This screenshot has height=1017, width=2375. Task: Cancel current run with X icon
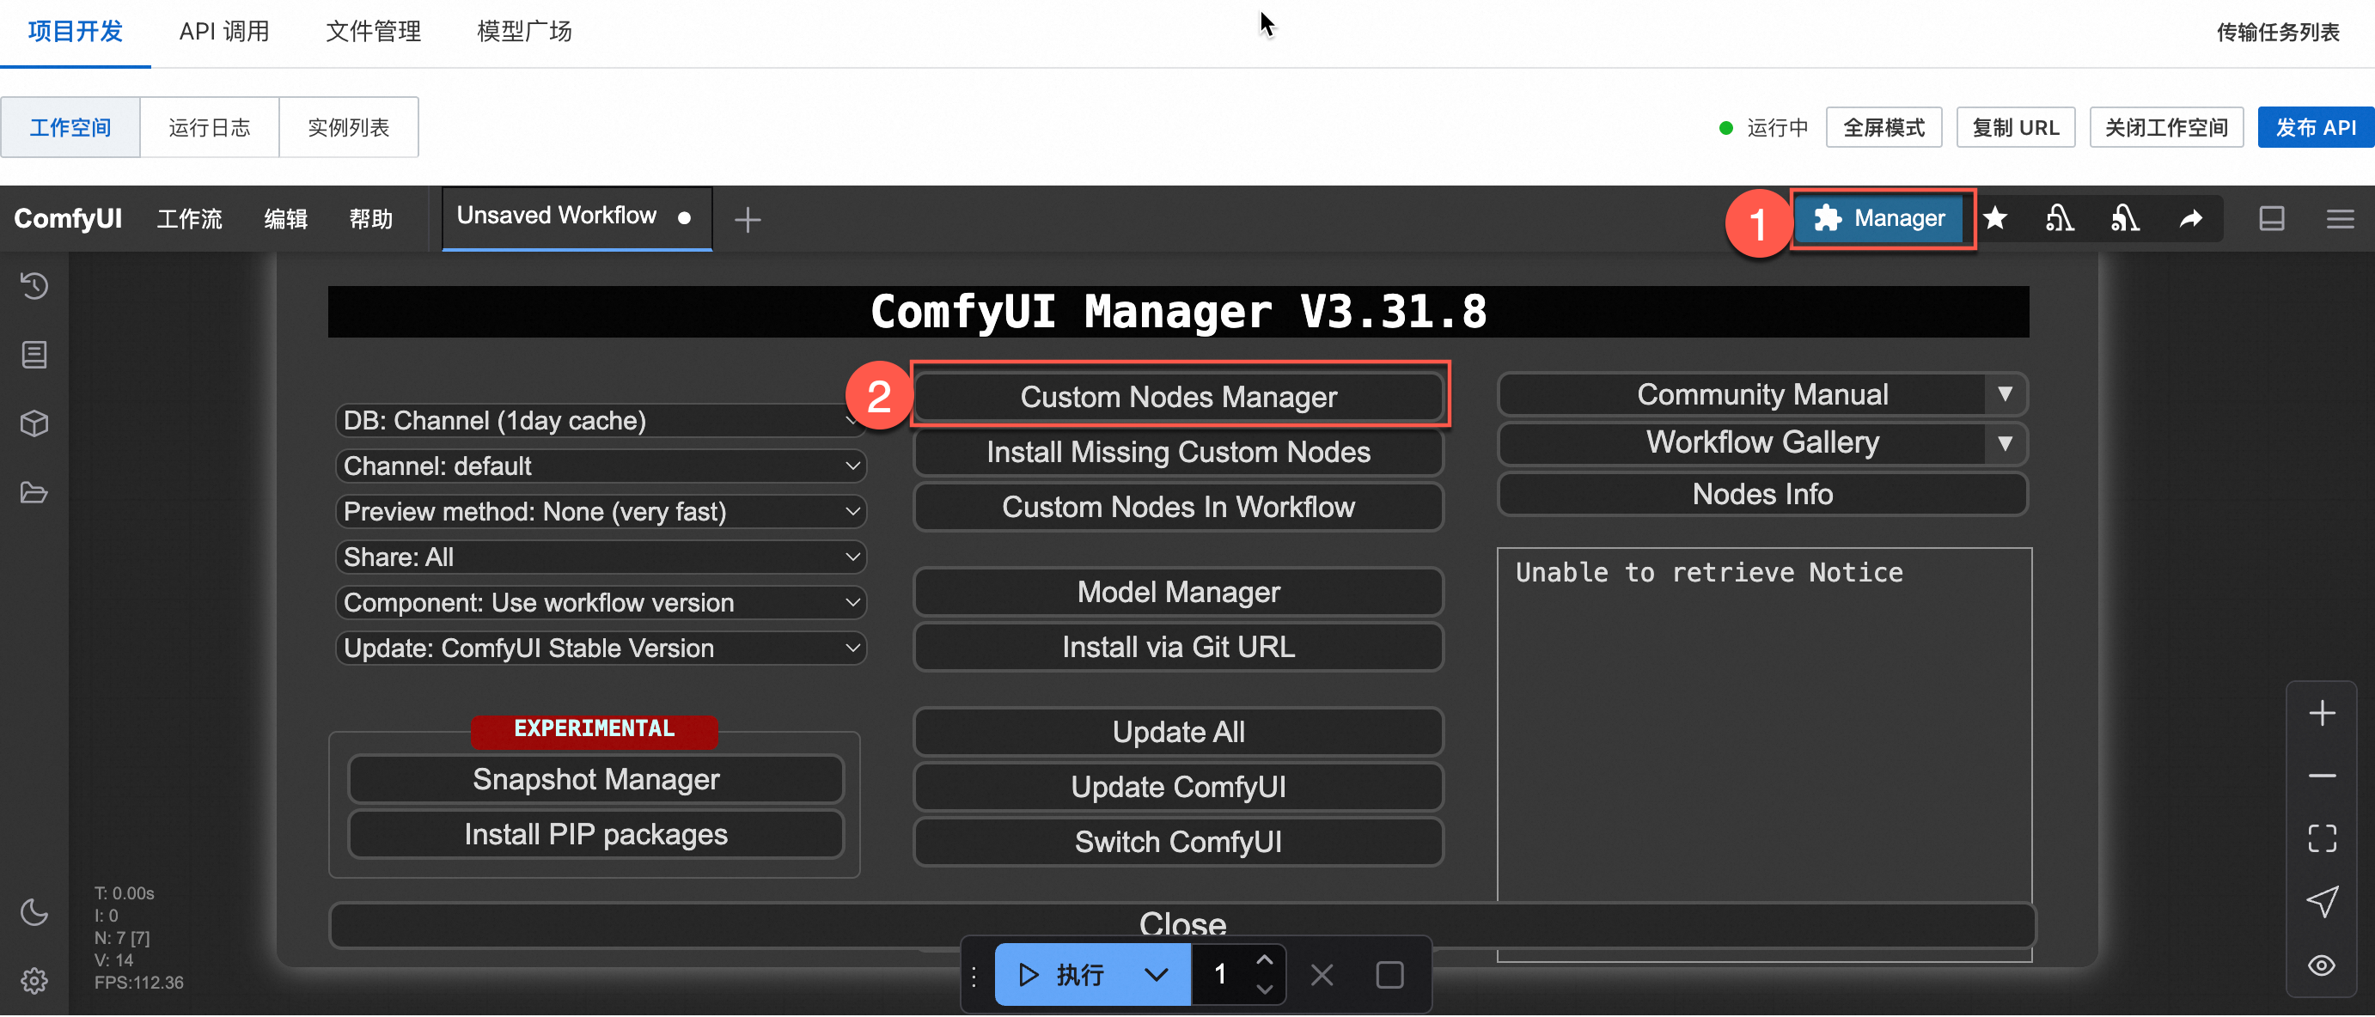pos(1322,975)
